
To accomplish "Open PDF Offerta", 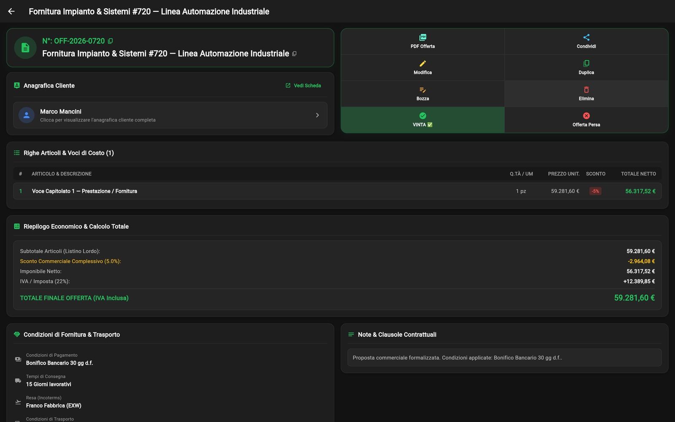I will [423, 41].
